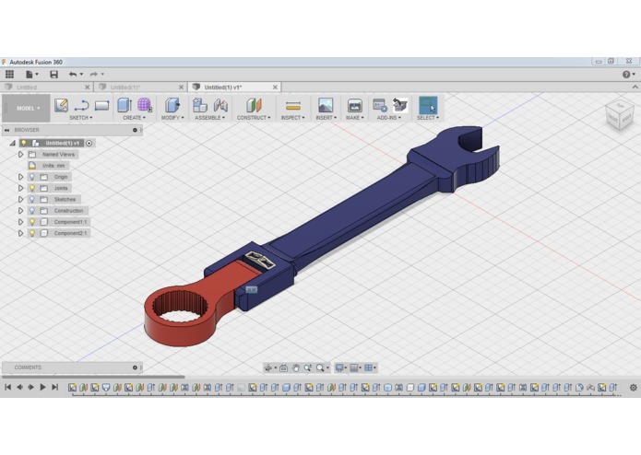641x455 pixels.
Task: Select the Rectangle sketch tool
Action: (x=101, y=105)
